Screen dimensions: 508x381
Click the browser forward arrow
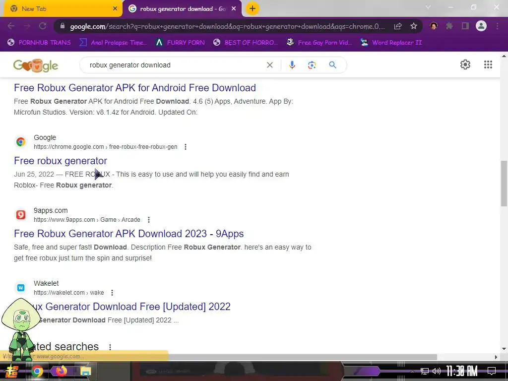tap(27, 26)
